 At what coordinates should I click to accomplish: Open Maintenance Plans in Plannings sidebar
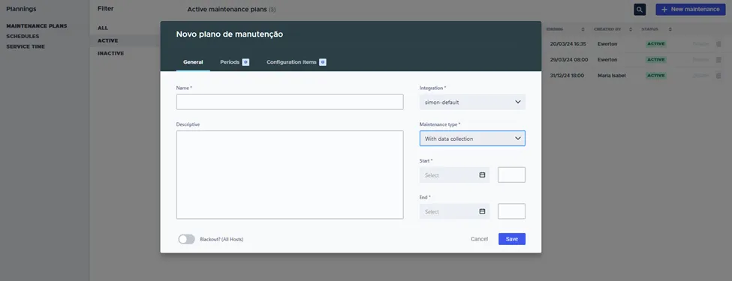click(37, 25)
